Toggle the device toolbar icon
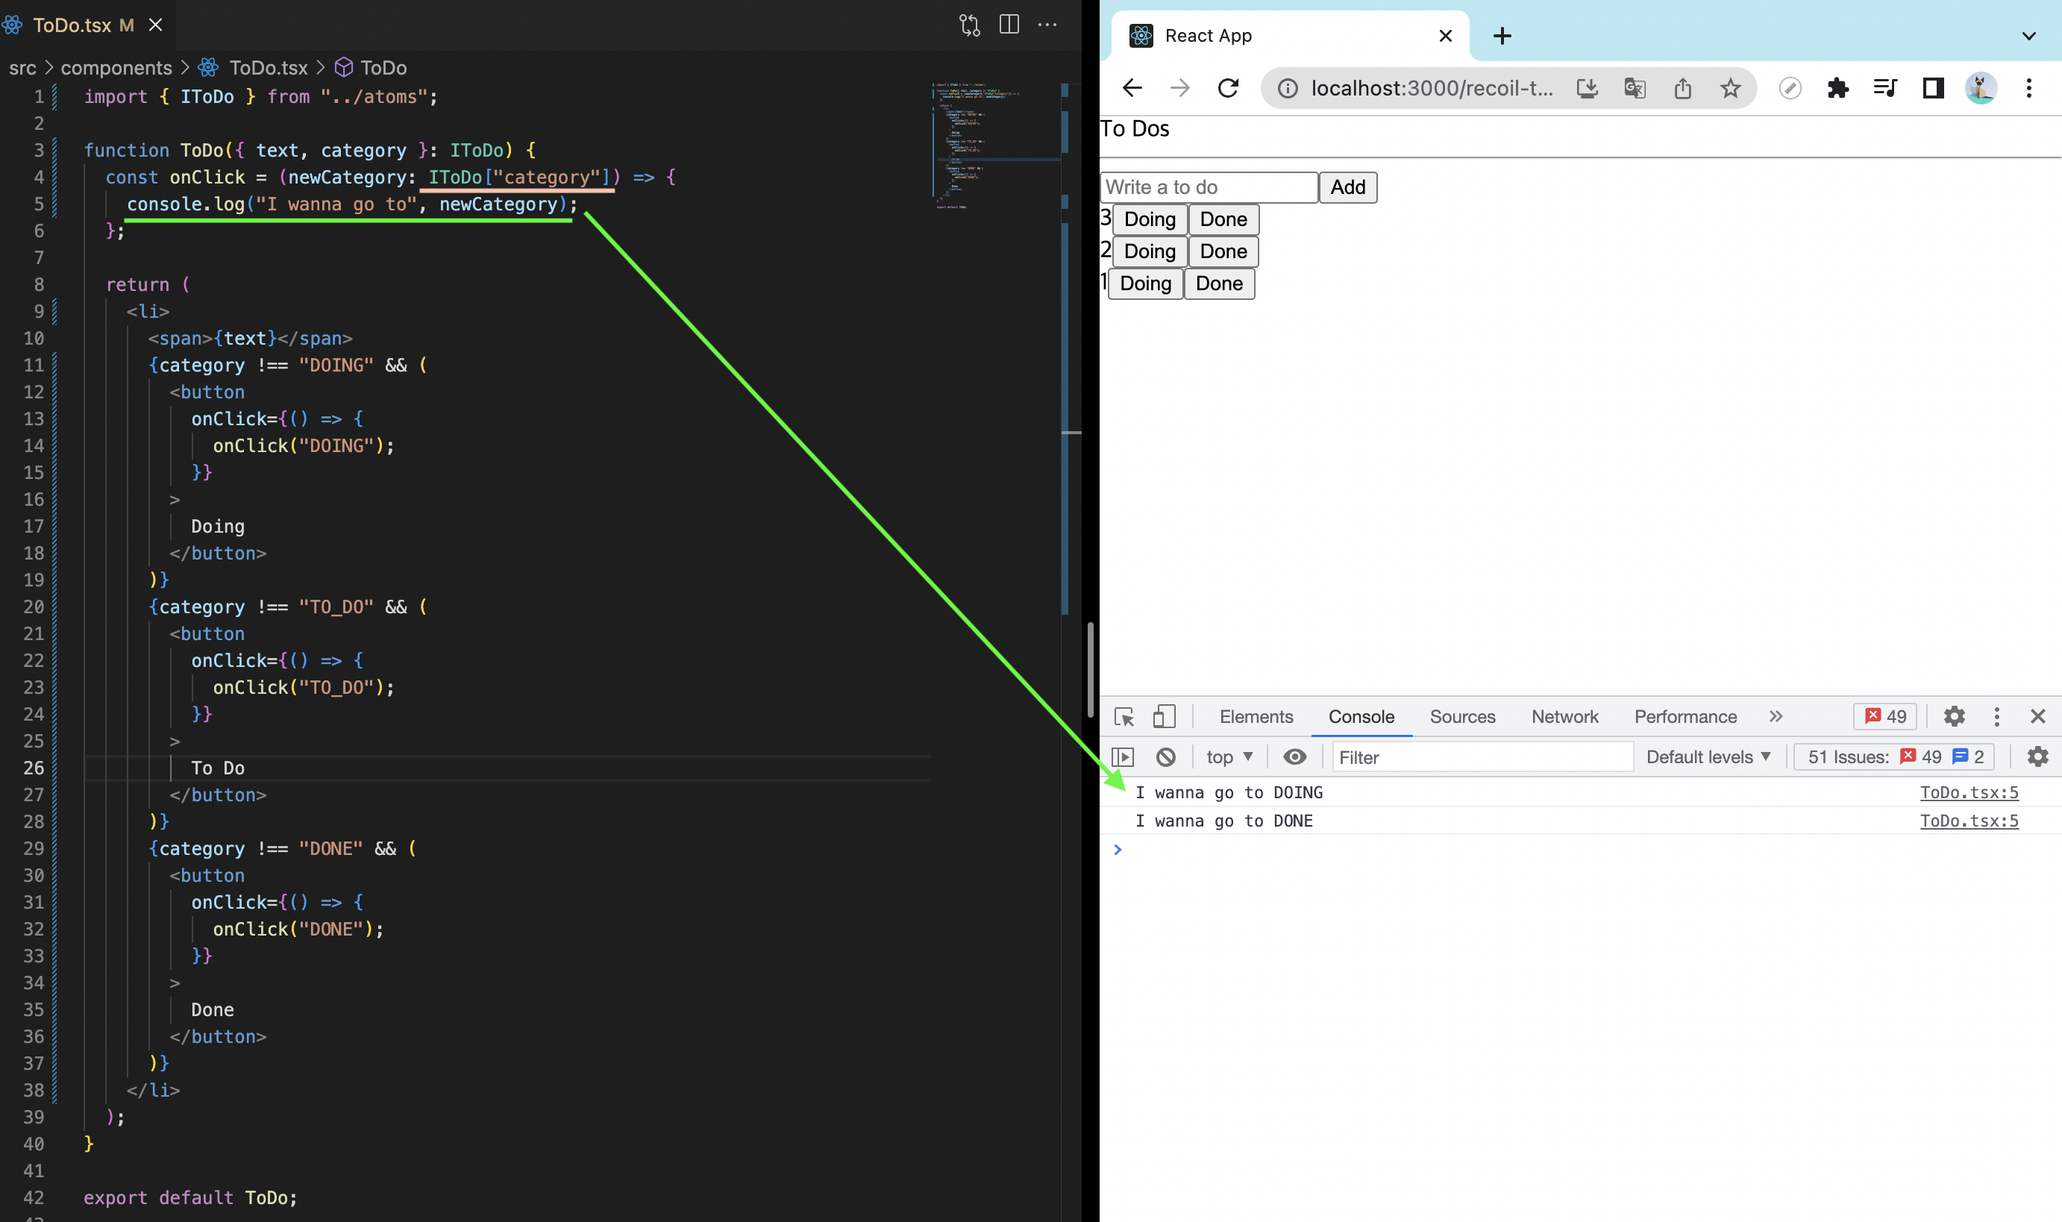Screen dimensions: 2062x1222 [1164, 716]
